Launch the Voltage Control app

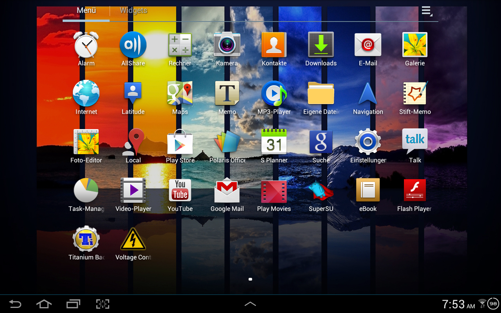pyautogui.click(x=133, y=239)
